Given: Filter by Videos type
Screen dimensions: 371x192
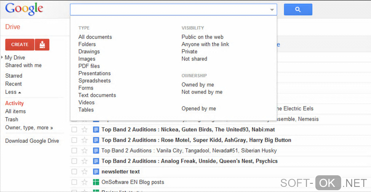Looking at the screenshot, I should coord(87,103).
